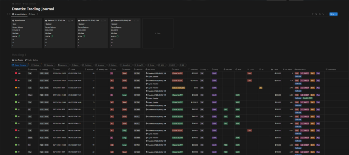Click the Long position tag in trade 97
349x155 pixels.
pyautogui.click(x=124, y=95)
